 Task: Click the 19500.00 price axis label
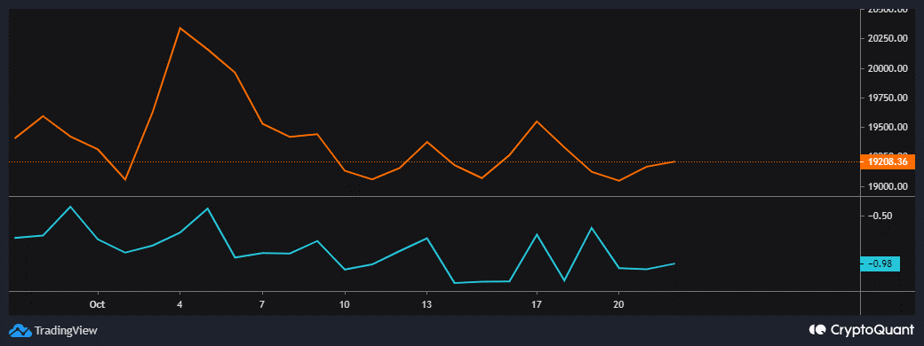point(887,127)
